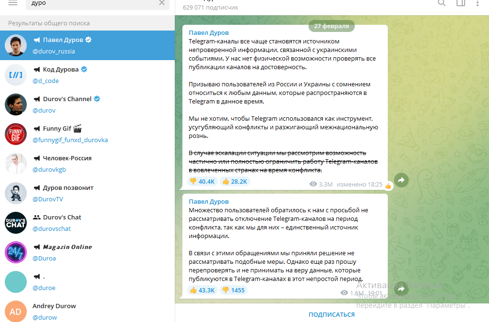This screenshot has width=489, height=322.
Task: Click the @duroe username
Action: 44,288
